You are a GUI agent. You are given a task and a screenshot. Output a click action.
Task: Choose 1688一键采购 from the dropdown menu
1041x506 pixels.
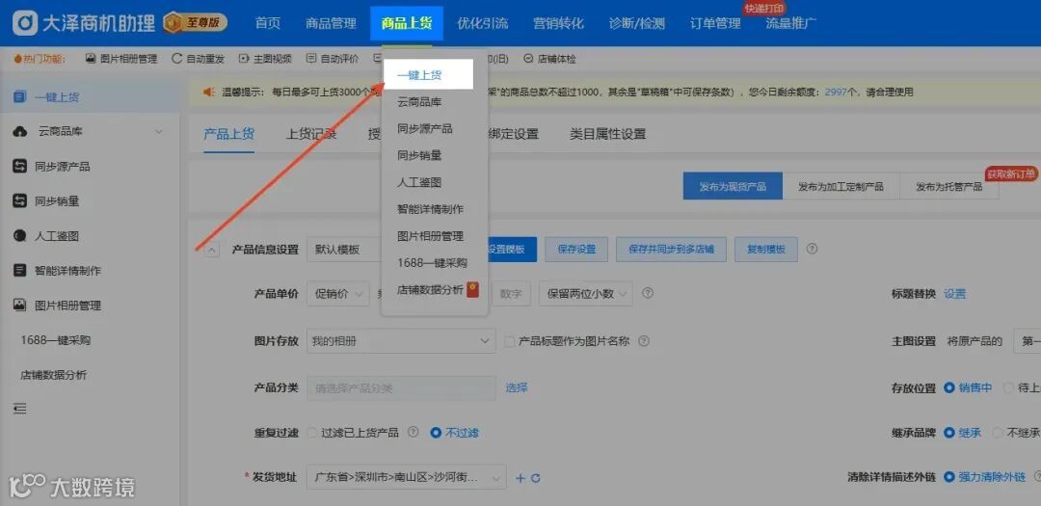pyautogui.click(x=432, y=262)
